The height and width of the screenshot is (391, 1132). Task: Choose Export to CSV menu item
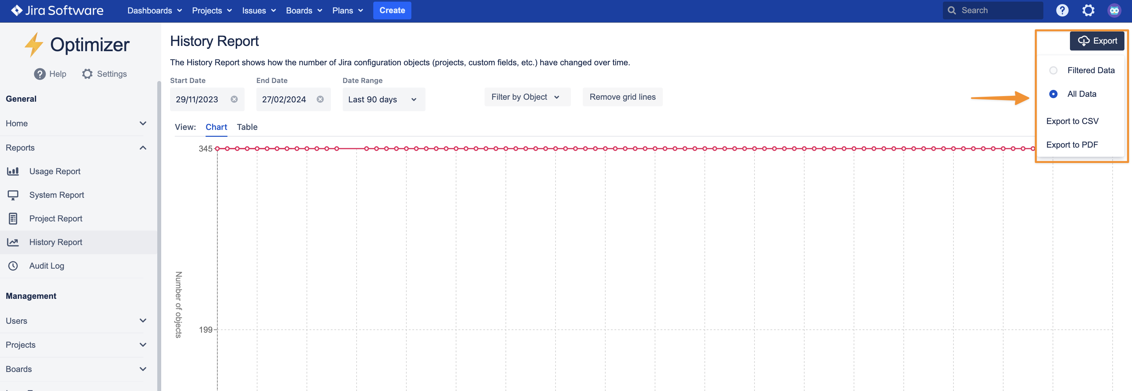point(1072,121)
